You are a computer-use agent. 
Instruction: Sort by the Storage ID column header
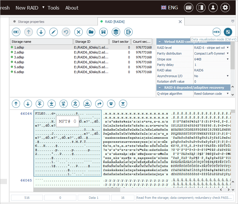[91, 42]
